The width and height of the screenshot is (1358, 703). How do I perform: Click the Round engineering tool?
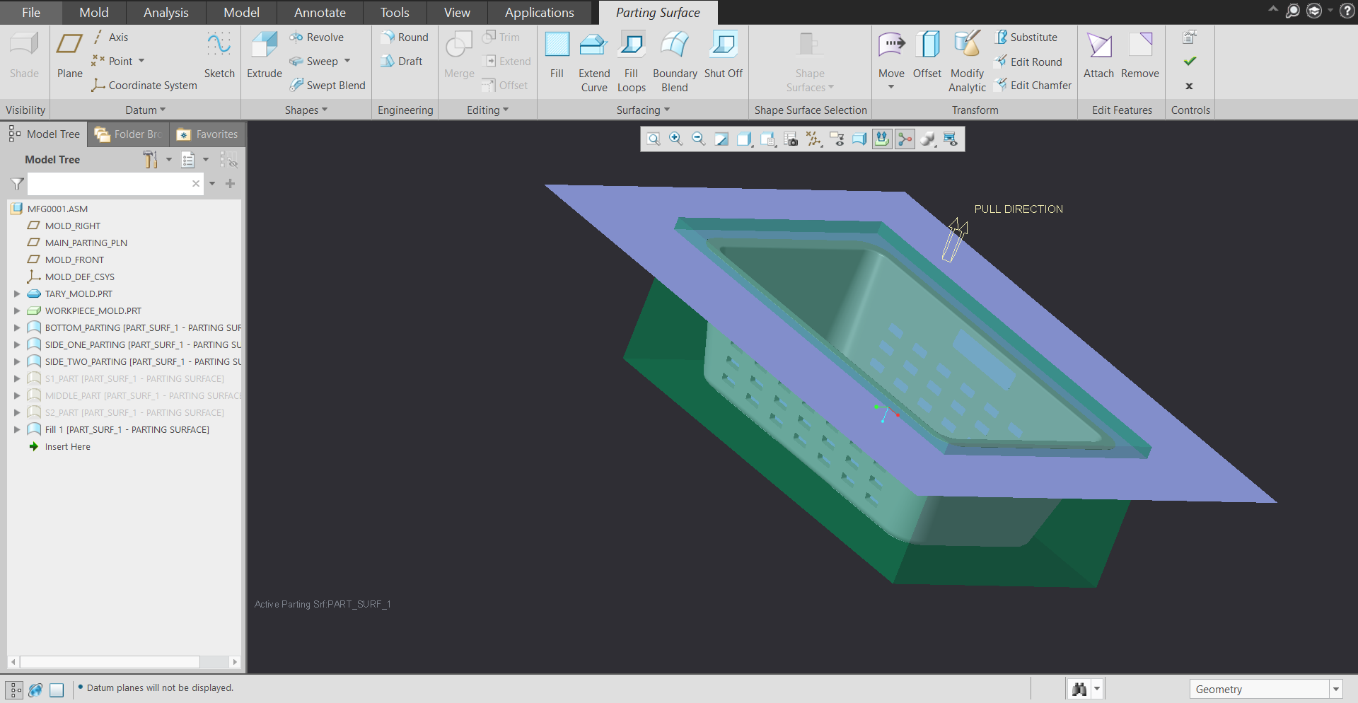405,37
